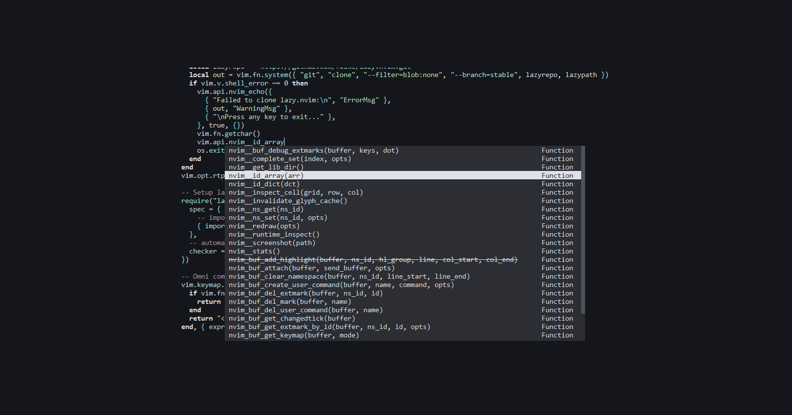Select nvim__invalidate_glyph_cache() completion
The image size is (792, 415).
403,201
